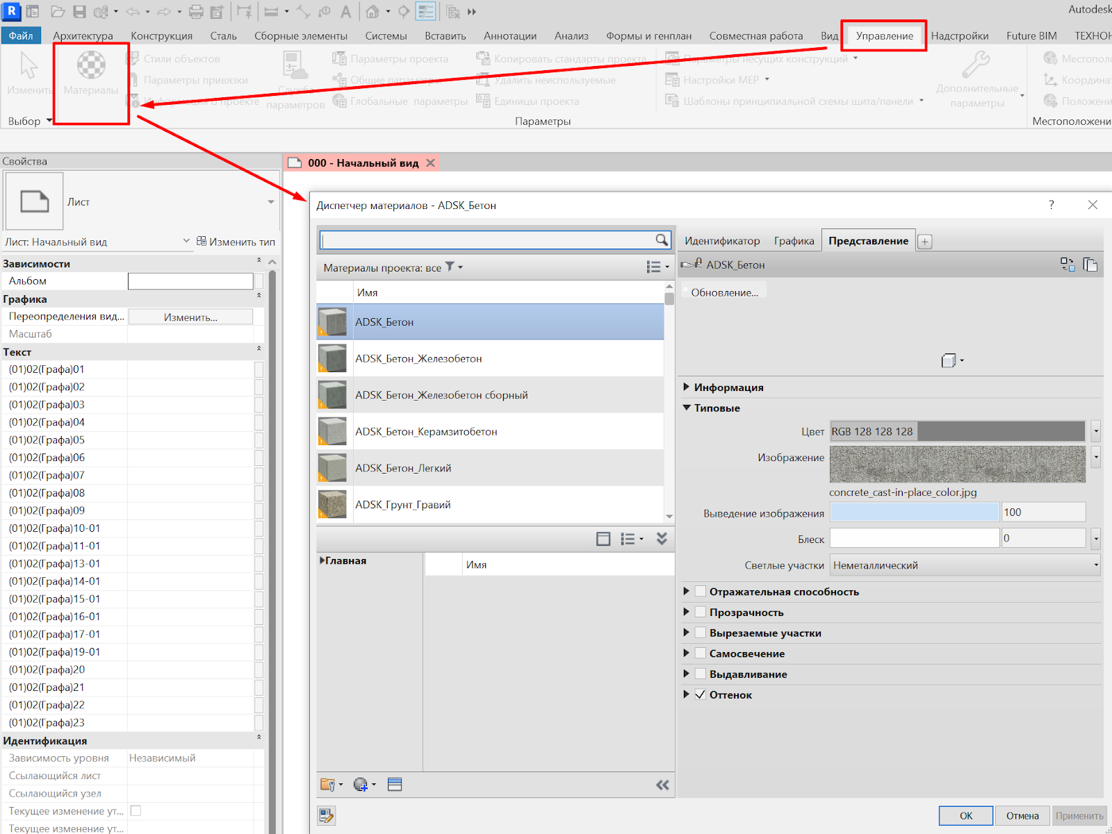1112x834 pixels.
Task: Enable the Выдавливание checkbox
Action: point(701,674)
